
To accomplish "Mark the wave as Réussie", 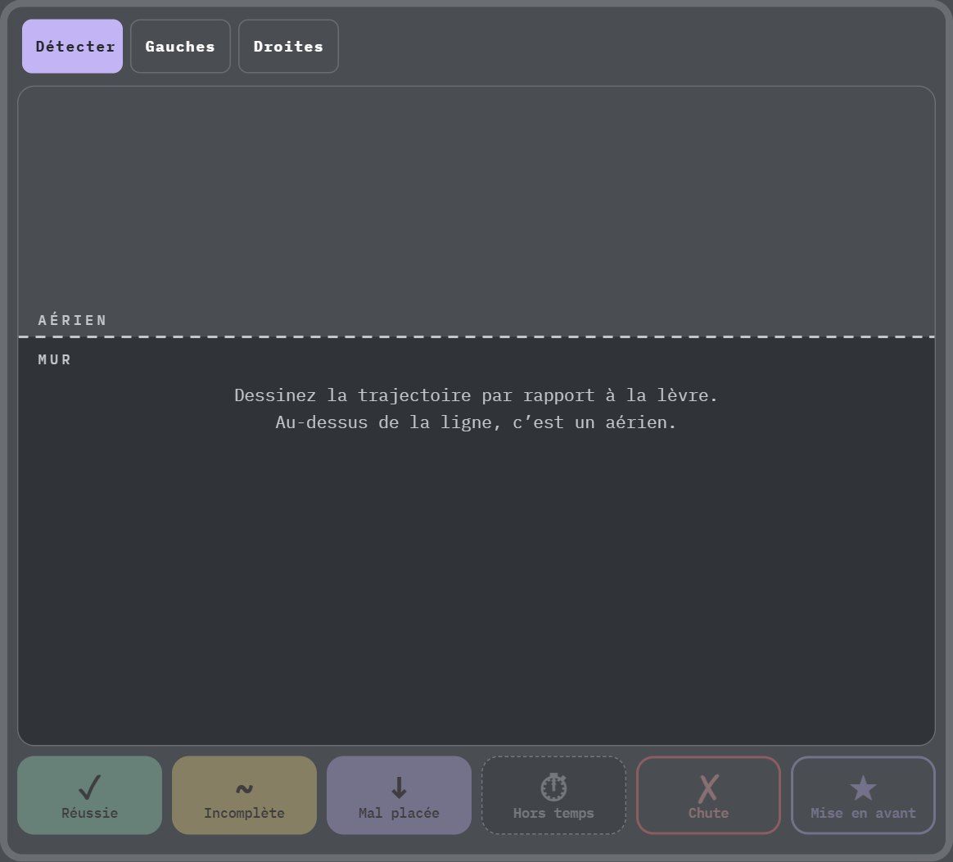I will click(89, 795).
